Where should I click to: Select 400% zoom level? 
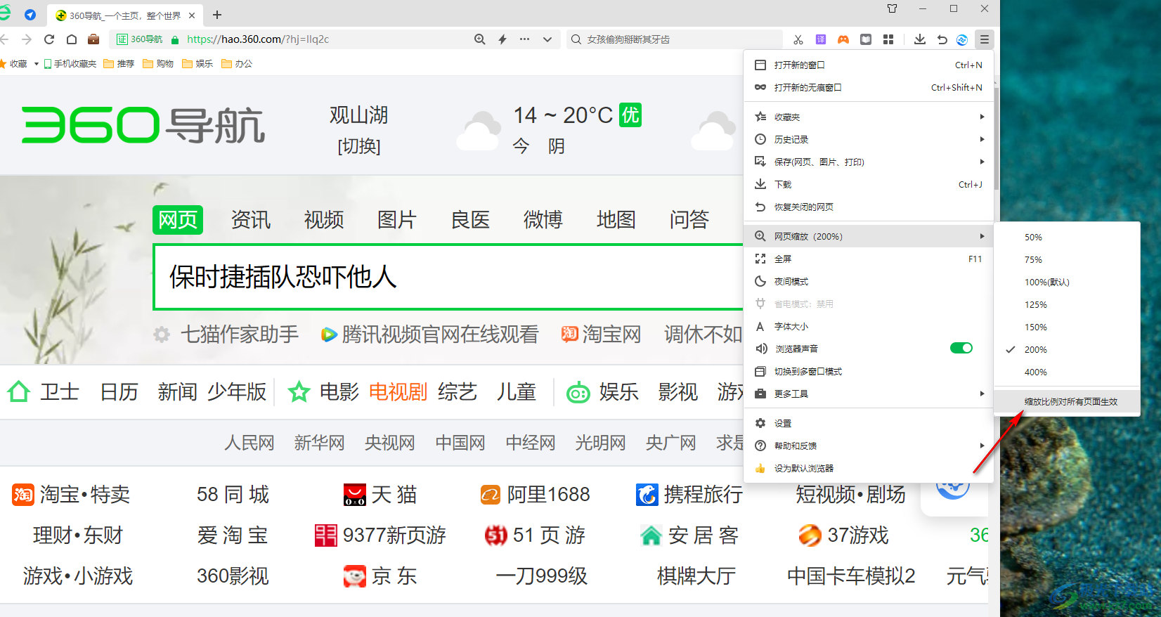tap(1067, 372)
